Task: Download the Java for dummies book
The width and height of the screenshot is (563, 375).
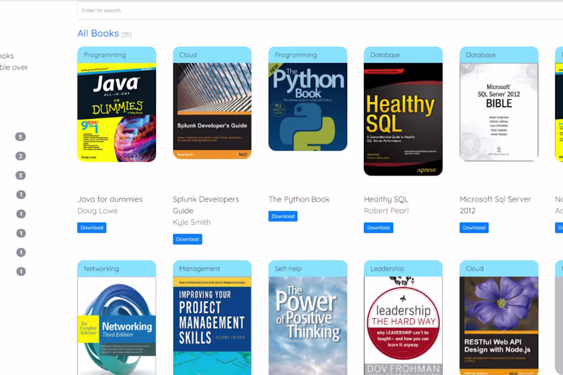Action: click(x=92, y=228)
